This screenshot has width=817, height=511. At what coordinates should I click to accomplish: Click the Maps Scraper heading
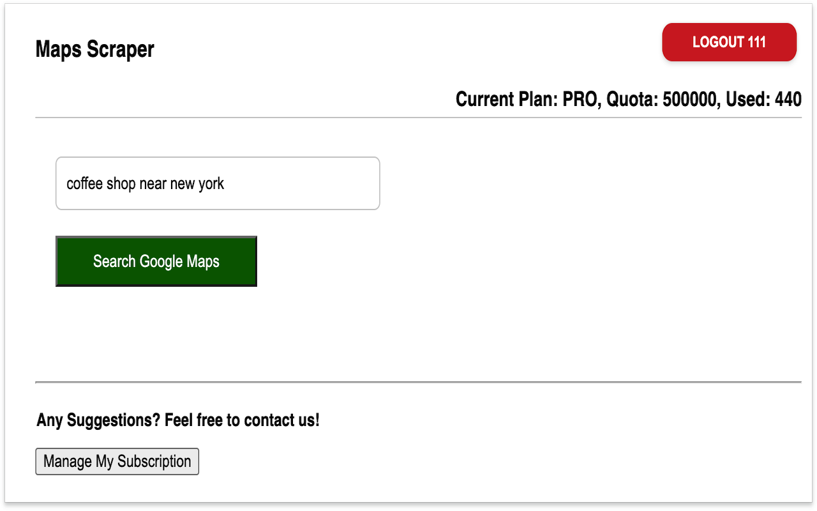point(94,49)
